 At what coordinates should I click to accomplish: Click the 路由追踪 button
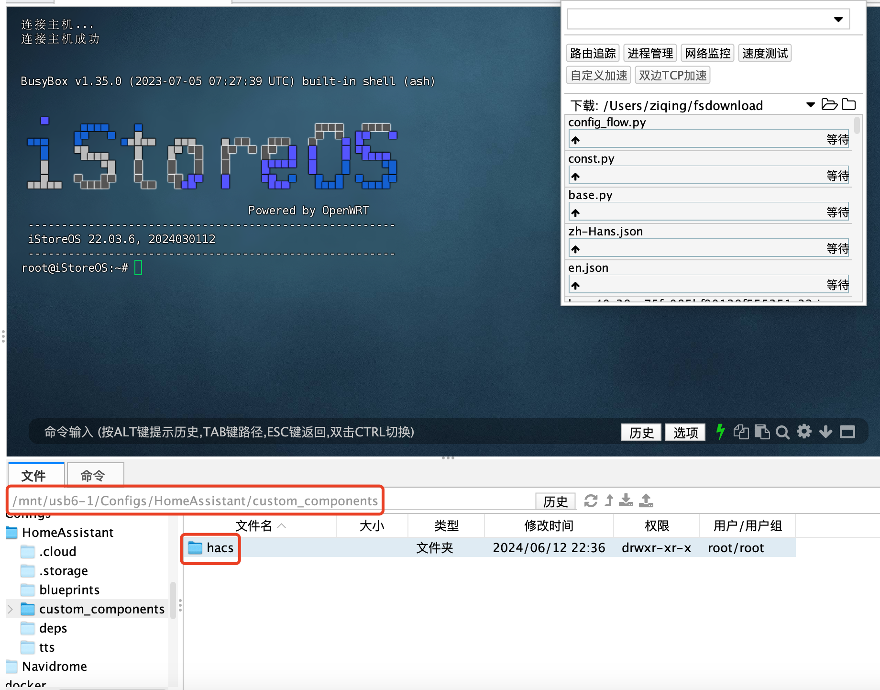[x=593, y=53]
